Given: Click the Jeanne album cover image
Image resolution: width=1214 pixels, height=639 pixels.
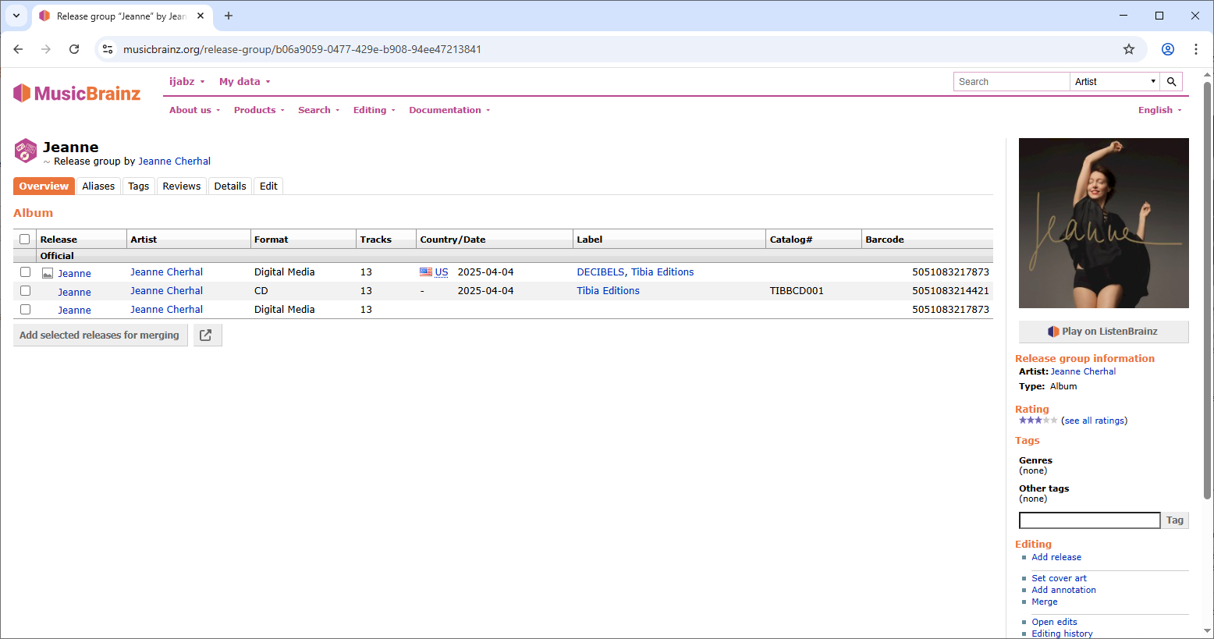Looking at the screenshot, I should [1103, 223].
